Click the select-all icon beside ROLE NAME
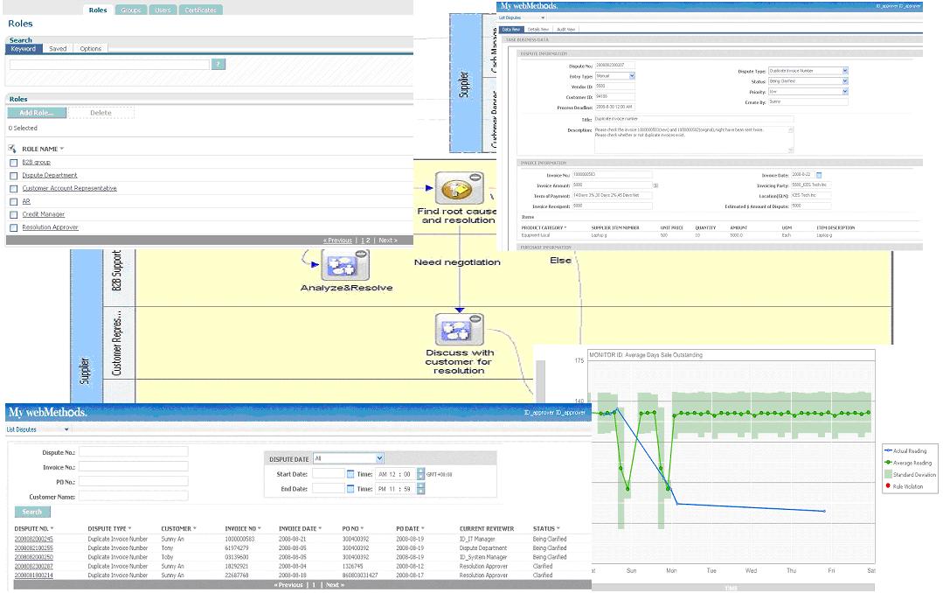 coord(13,149)
